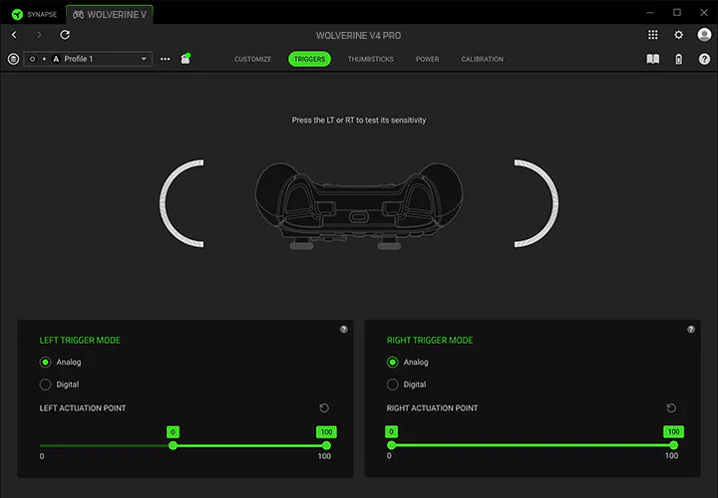
Task: Open the user guide book icon
Action: [653, 59]
